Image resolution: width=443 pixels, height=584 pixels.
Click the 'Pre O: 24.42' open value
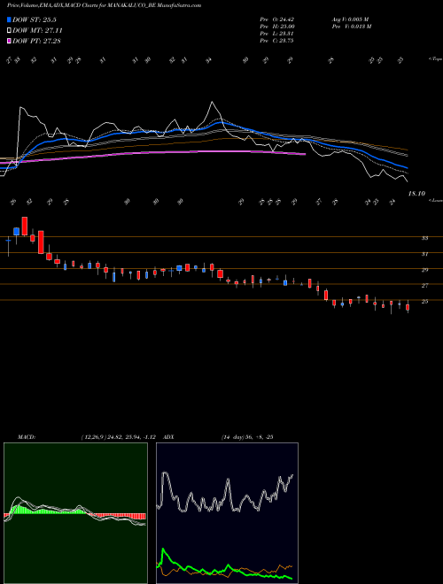click(277, 19)
